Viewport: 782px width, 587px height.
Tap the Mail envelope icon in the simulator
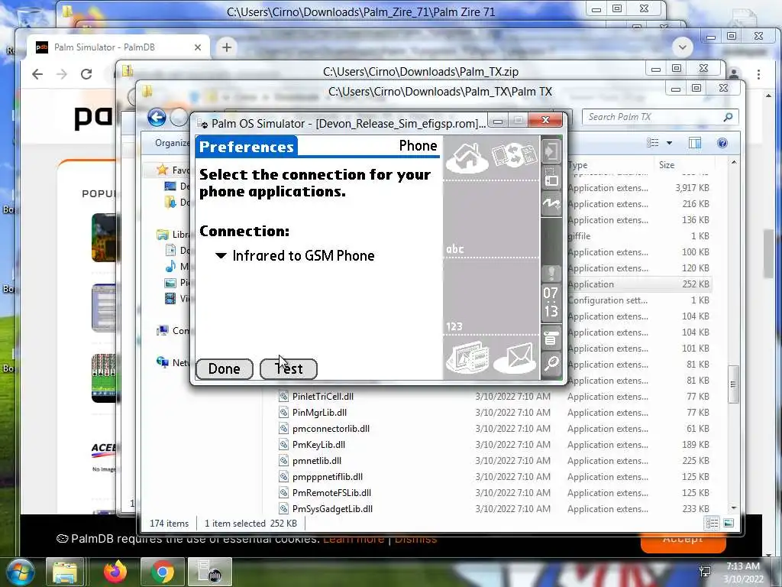pos(515,358)
